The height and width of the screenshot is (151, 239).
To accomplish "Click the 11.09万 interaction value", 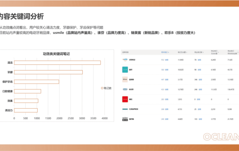I will pos(181,60).
